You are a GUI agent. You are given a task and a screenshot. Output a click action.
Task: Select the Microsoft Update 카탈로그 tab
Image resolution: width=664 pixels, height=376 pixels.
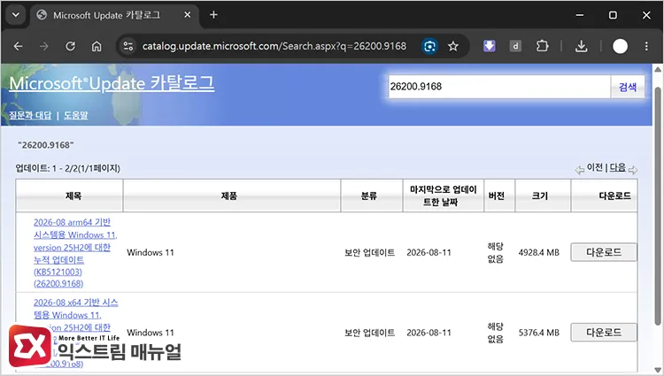click(114, 15)
